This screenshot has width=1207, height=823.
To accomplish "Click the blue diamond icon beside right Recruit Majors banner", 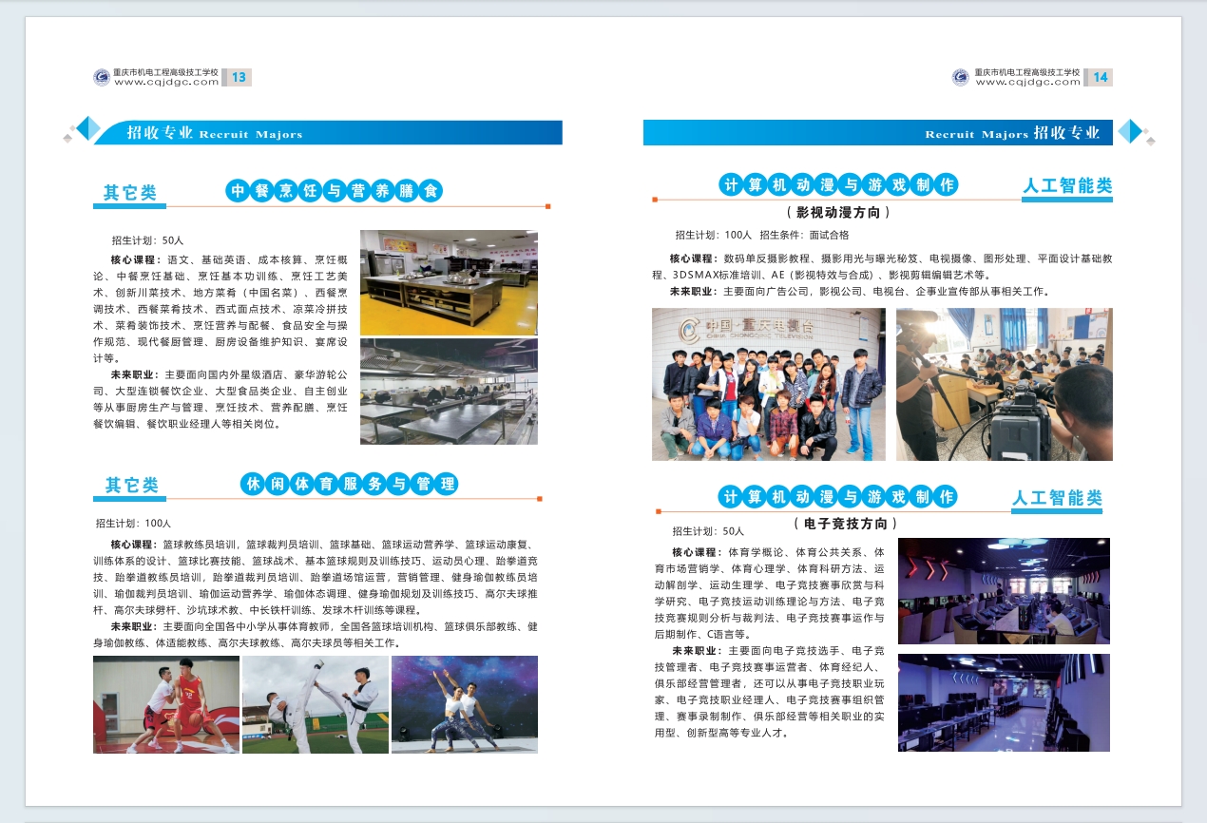I will coord(1130,131).
